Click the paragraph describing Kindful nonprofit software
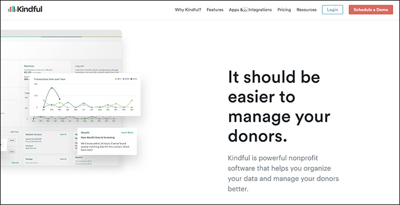The height and width of the screenshot is (205, 400). [x=283, y=174]
